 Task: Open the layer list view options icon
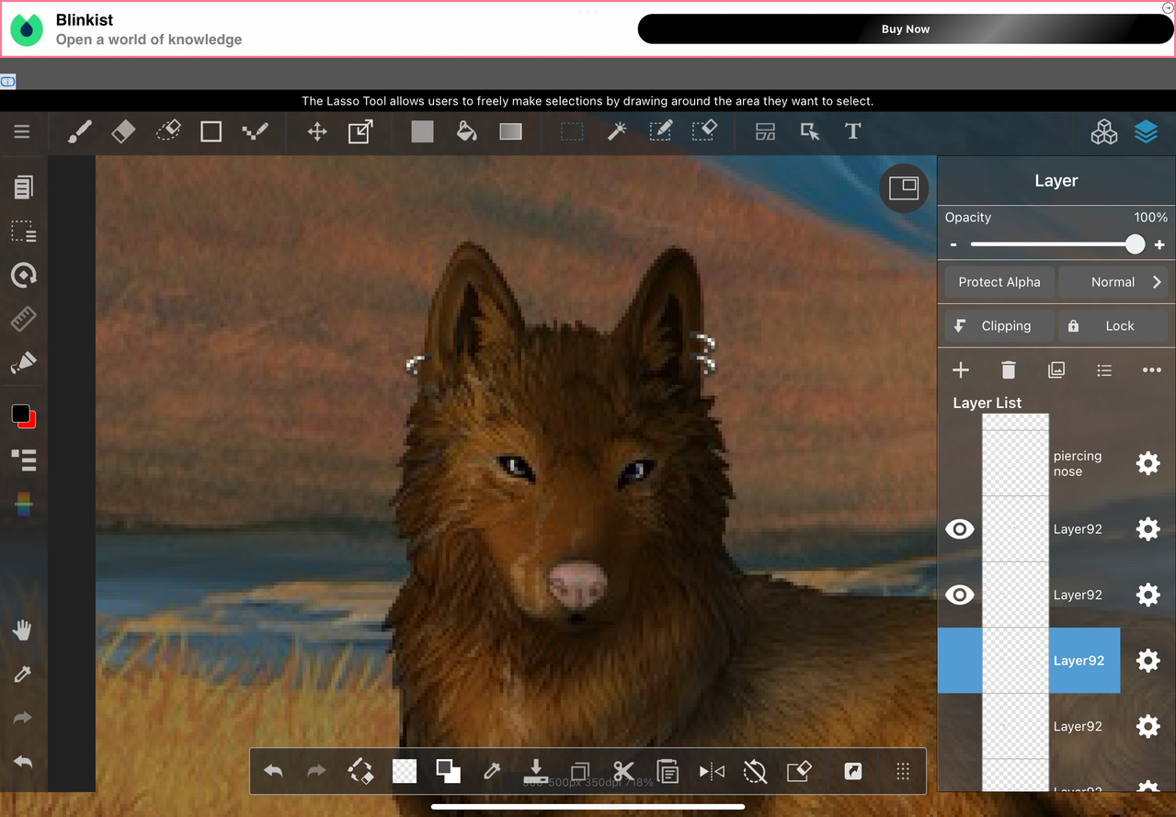tap(1104, 369)
